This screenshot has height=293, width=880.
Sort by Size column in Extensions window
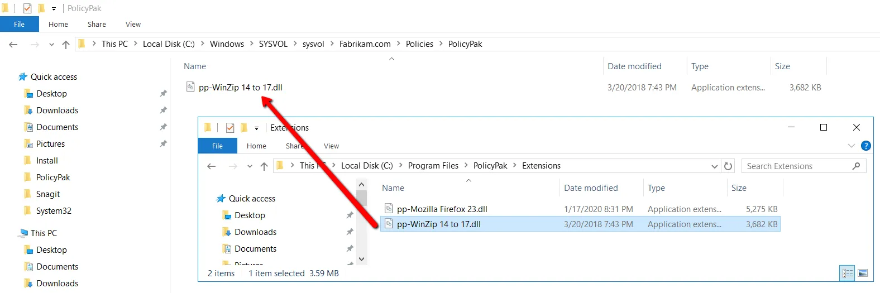pyautogui.click(x=739, y=188)
